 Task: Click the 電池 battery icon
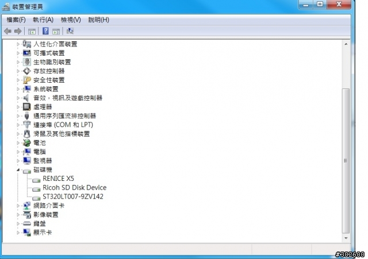click(x=27, y=142)
